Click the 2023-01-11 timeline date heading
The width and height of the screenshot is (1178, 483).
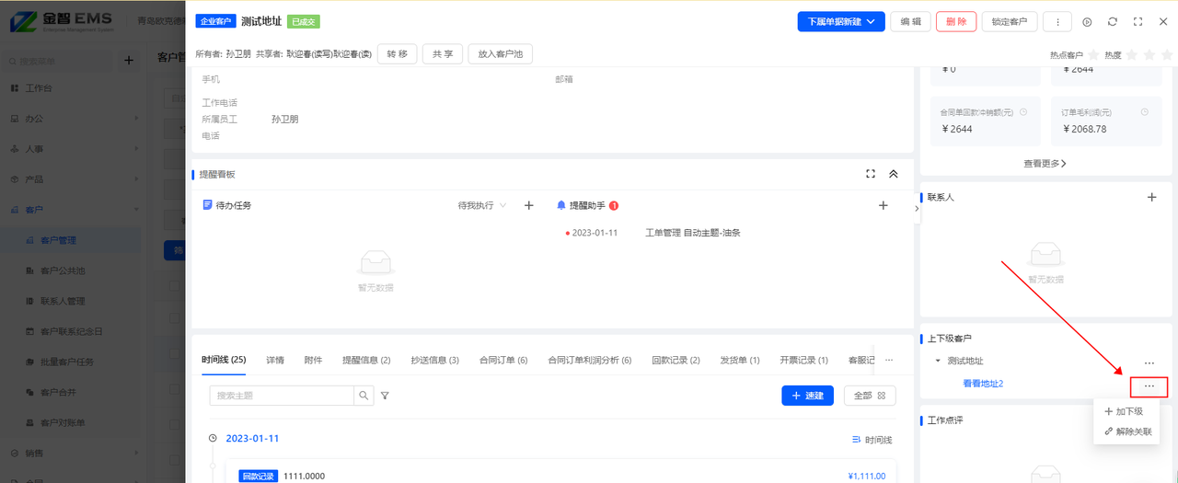coord(252,439)
